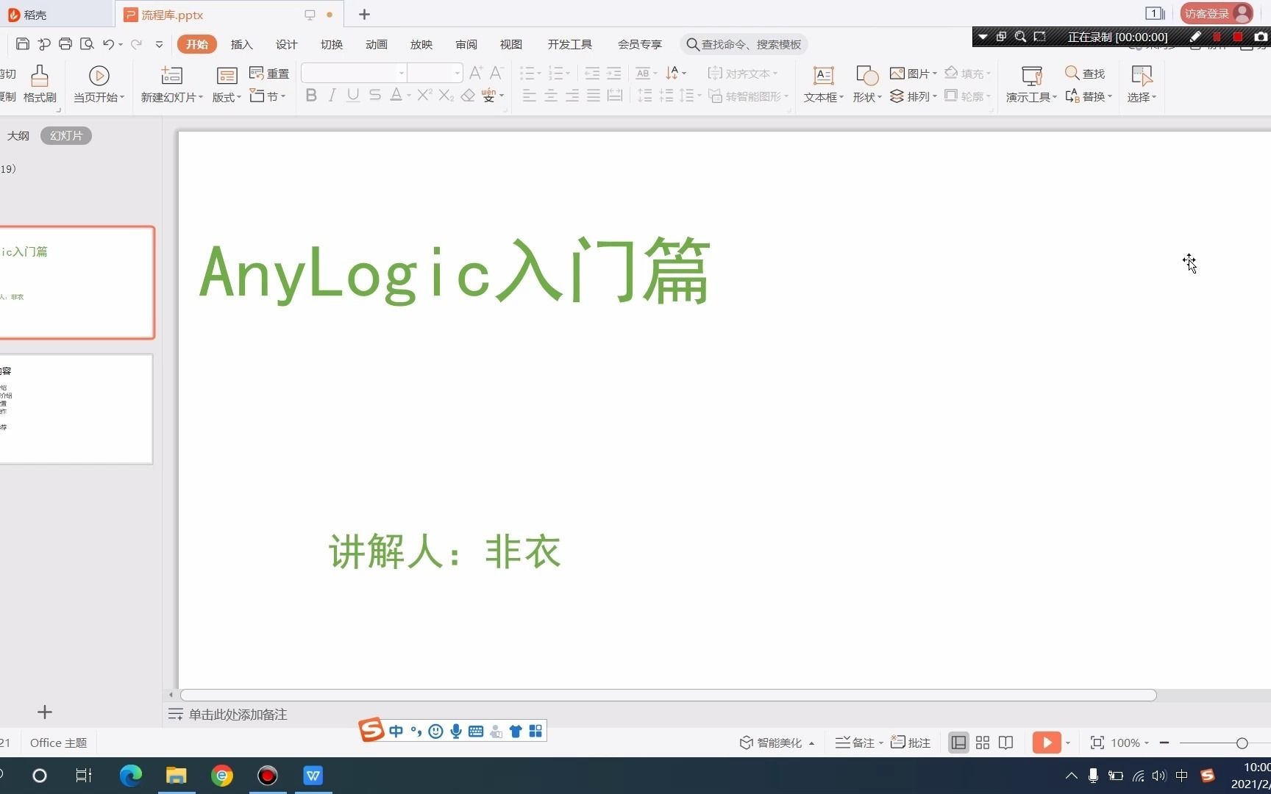This screenshot has height=794, width=1271.
Task: Click the Find (查找) magnifier icon
Action: click(x=1072, y=74)
